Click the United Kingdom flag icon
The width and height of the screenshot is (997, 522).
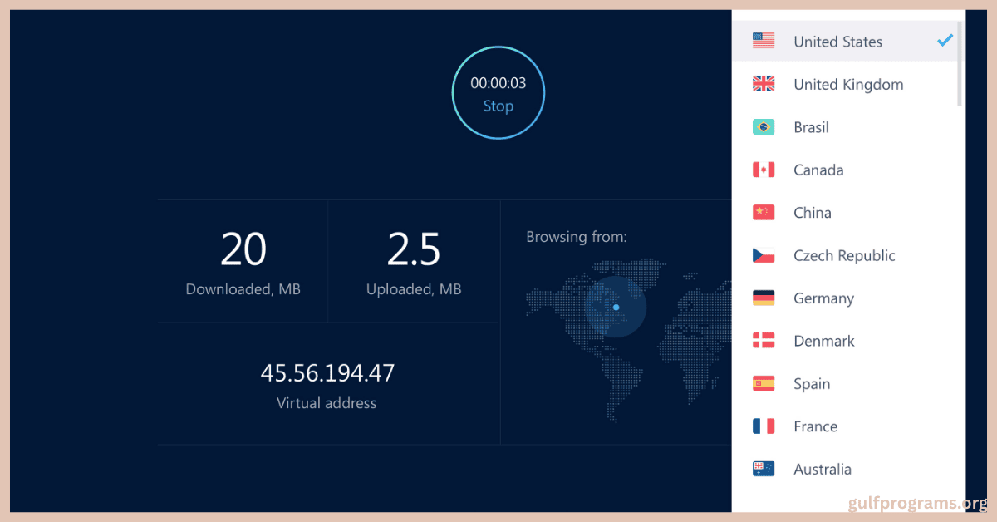[x=763, y=83]
